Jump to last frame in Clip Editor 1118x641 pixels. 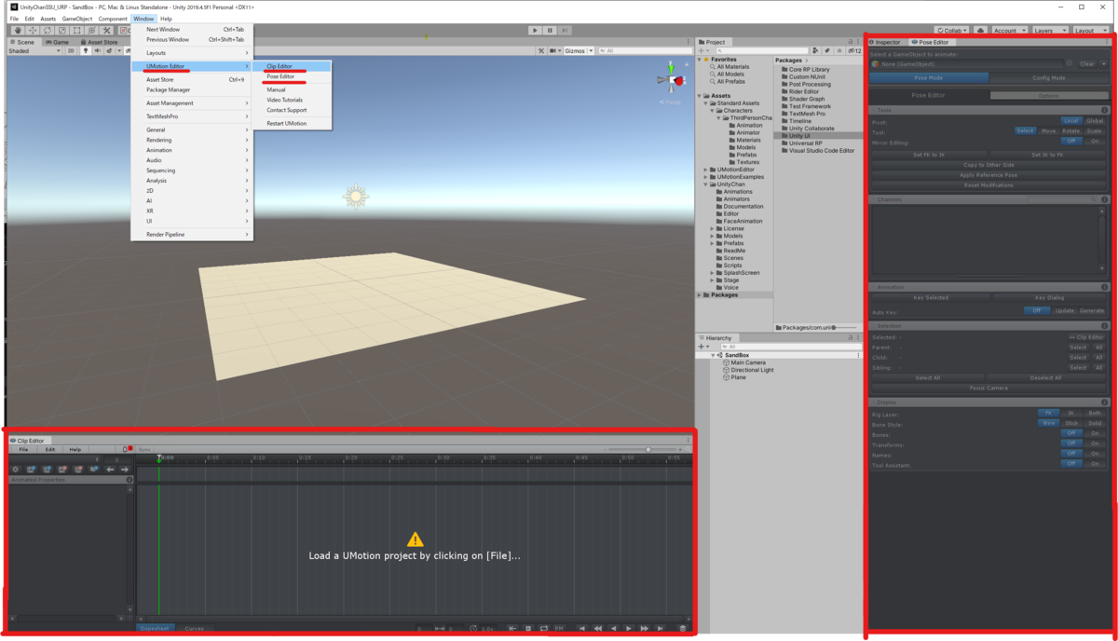[x=661, y=629]
